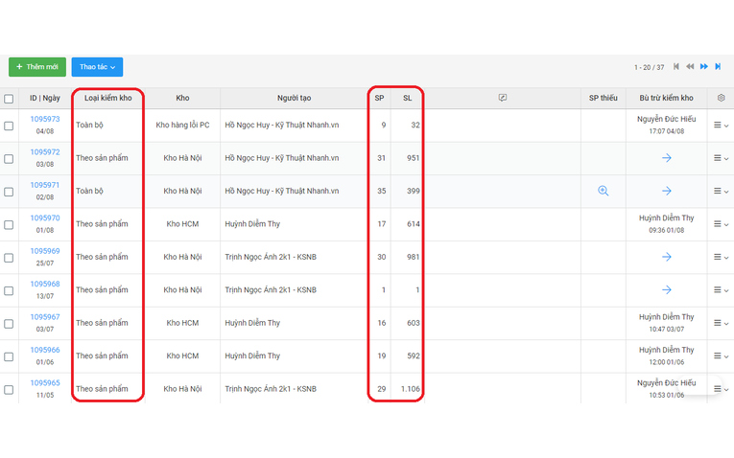Viewport: 734px width, 458px height.
Task: Tick checkbox for row 1095973
Action: coord(9,126)
